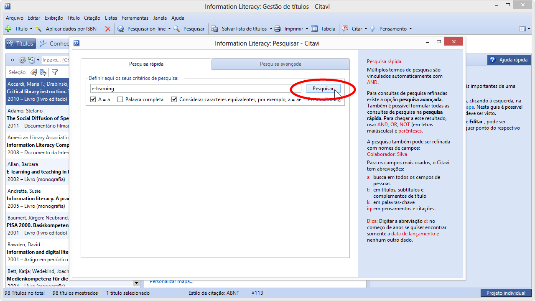Open the Pesquisar on-line dropdown arrow
Viewport: 535px width, 301px height.
point(169,29)
